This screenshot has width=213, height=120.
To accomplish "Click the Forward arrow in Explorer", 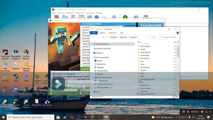I will 97,37.
